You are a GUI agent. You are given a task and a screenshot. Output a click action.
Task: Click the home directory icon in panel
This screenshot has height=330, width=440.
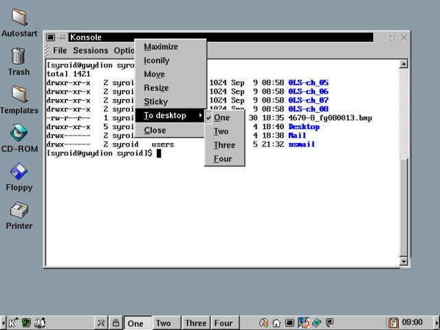[276, 322]
